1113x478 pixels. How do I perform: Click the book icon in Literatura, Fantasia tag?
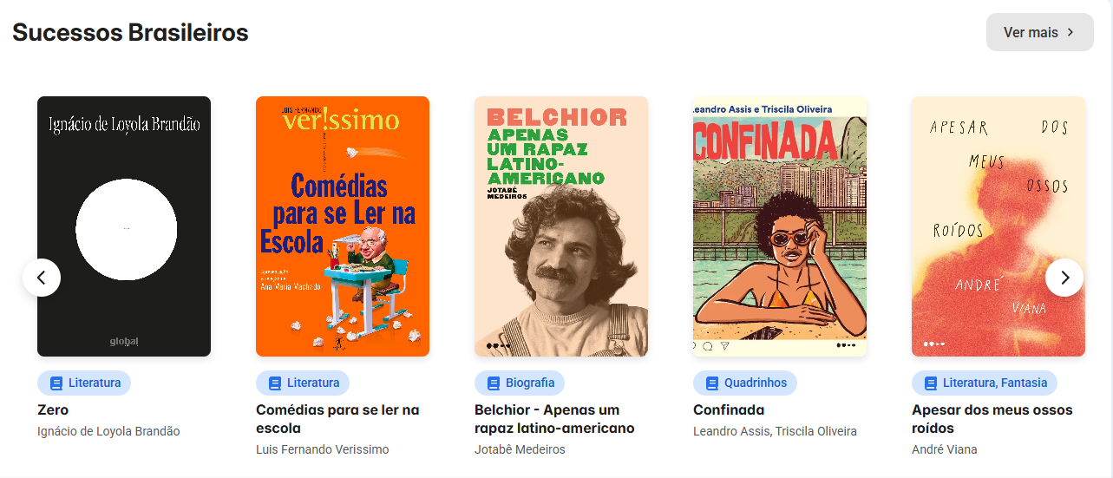pos(931,383)
